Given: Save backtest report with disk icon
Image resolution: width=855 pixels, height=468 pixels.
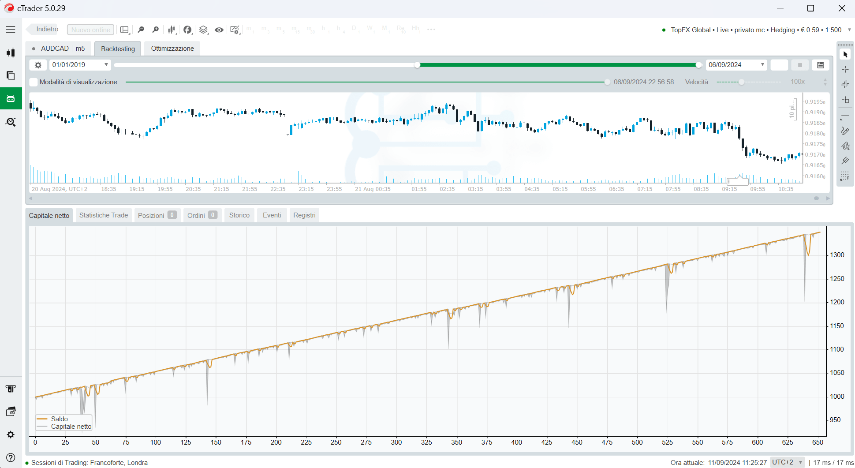Looking at the screenshot, I should [x=821, y=65].
